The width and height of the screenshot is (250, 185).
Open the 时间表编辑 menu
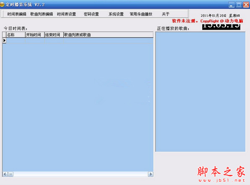17,14
